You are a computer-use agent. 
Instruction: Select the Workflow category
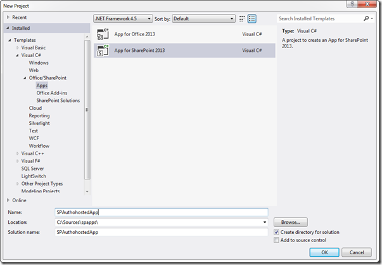click(x=39, y=146)
